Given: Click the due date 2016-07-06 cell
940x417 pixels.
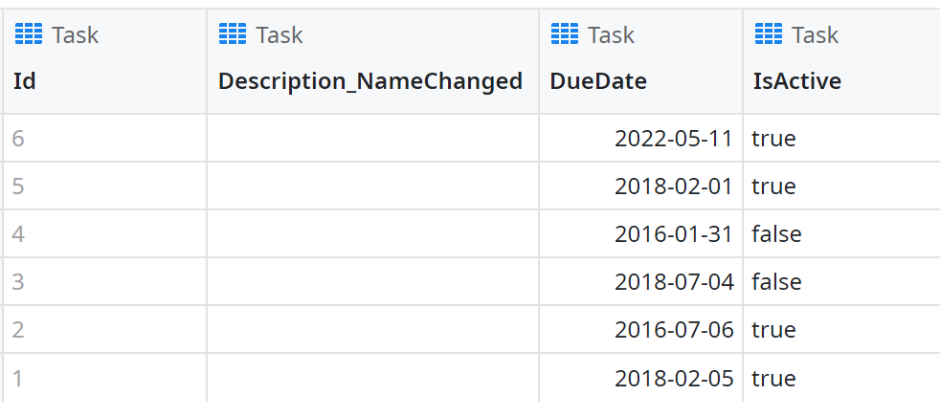Looking at the screenshot, I should pos(674,330).
